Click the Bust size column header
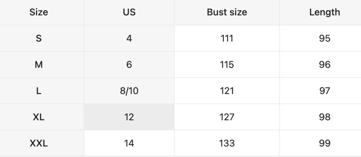361x157 pixels. tap(227, 12)
